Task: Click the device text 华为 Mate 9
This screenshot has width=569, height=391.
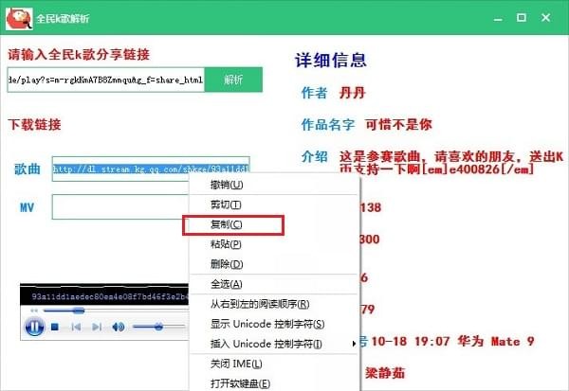Action: point(496,341)
